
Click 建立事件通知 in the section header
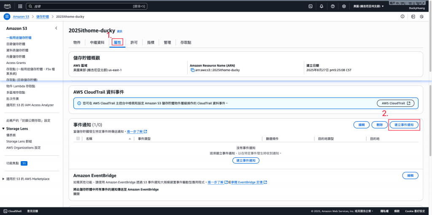(404, 125)
